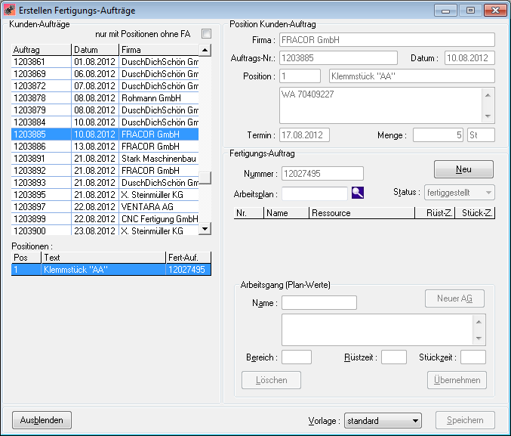Image resolution: width=511 pixels, height=436 pixels.
Task: Click the Ressource column header
Action: coord(362,213)
